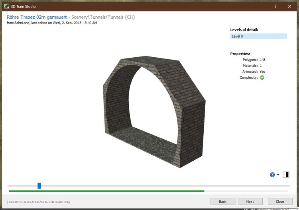Viewport: 299px width, 210px height.
Task: Click the blue animation play icon
Action: (x=272, y=175)
